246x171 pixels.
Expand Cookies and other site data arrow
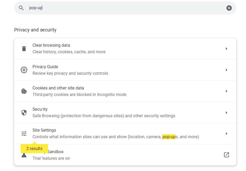tap(226, 91)
